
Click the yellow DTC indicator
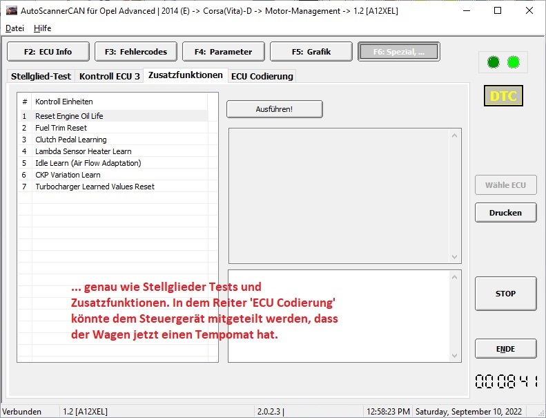click(x=503, y=96)
